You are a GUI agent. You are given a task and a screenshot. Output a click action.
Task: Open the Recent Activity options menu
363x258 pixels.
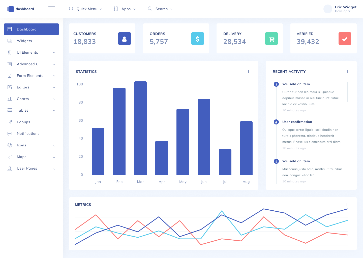coord(347,72)
